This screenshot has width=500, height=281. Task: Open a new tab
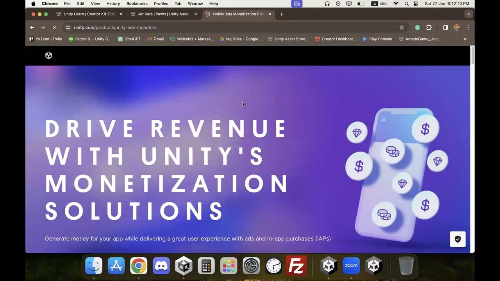pyautogui.click(x=281, y=14)
